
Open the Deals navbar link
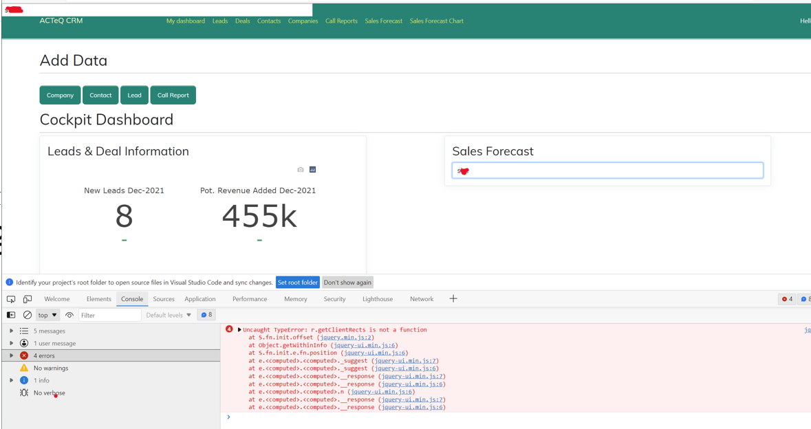243,21
